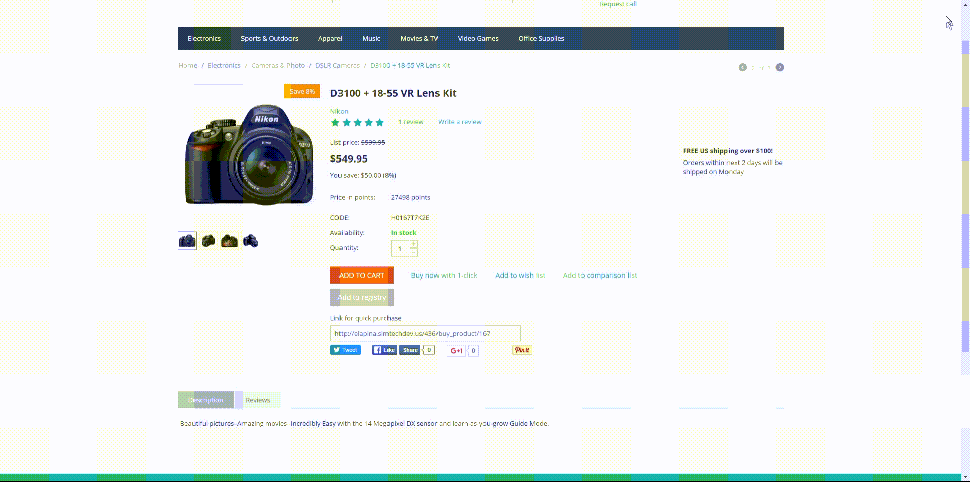
Task: Go to Home breadcrumb
Action: pos(188,65)
